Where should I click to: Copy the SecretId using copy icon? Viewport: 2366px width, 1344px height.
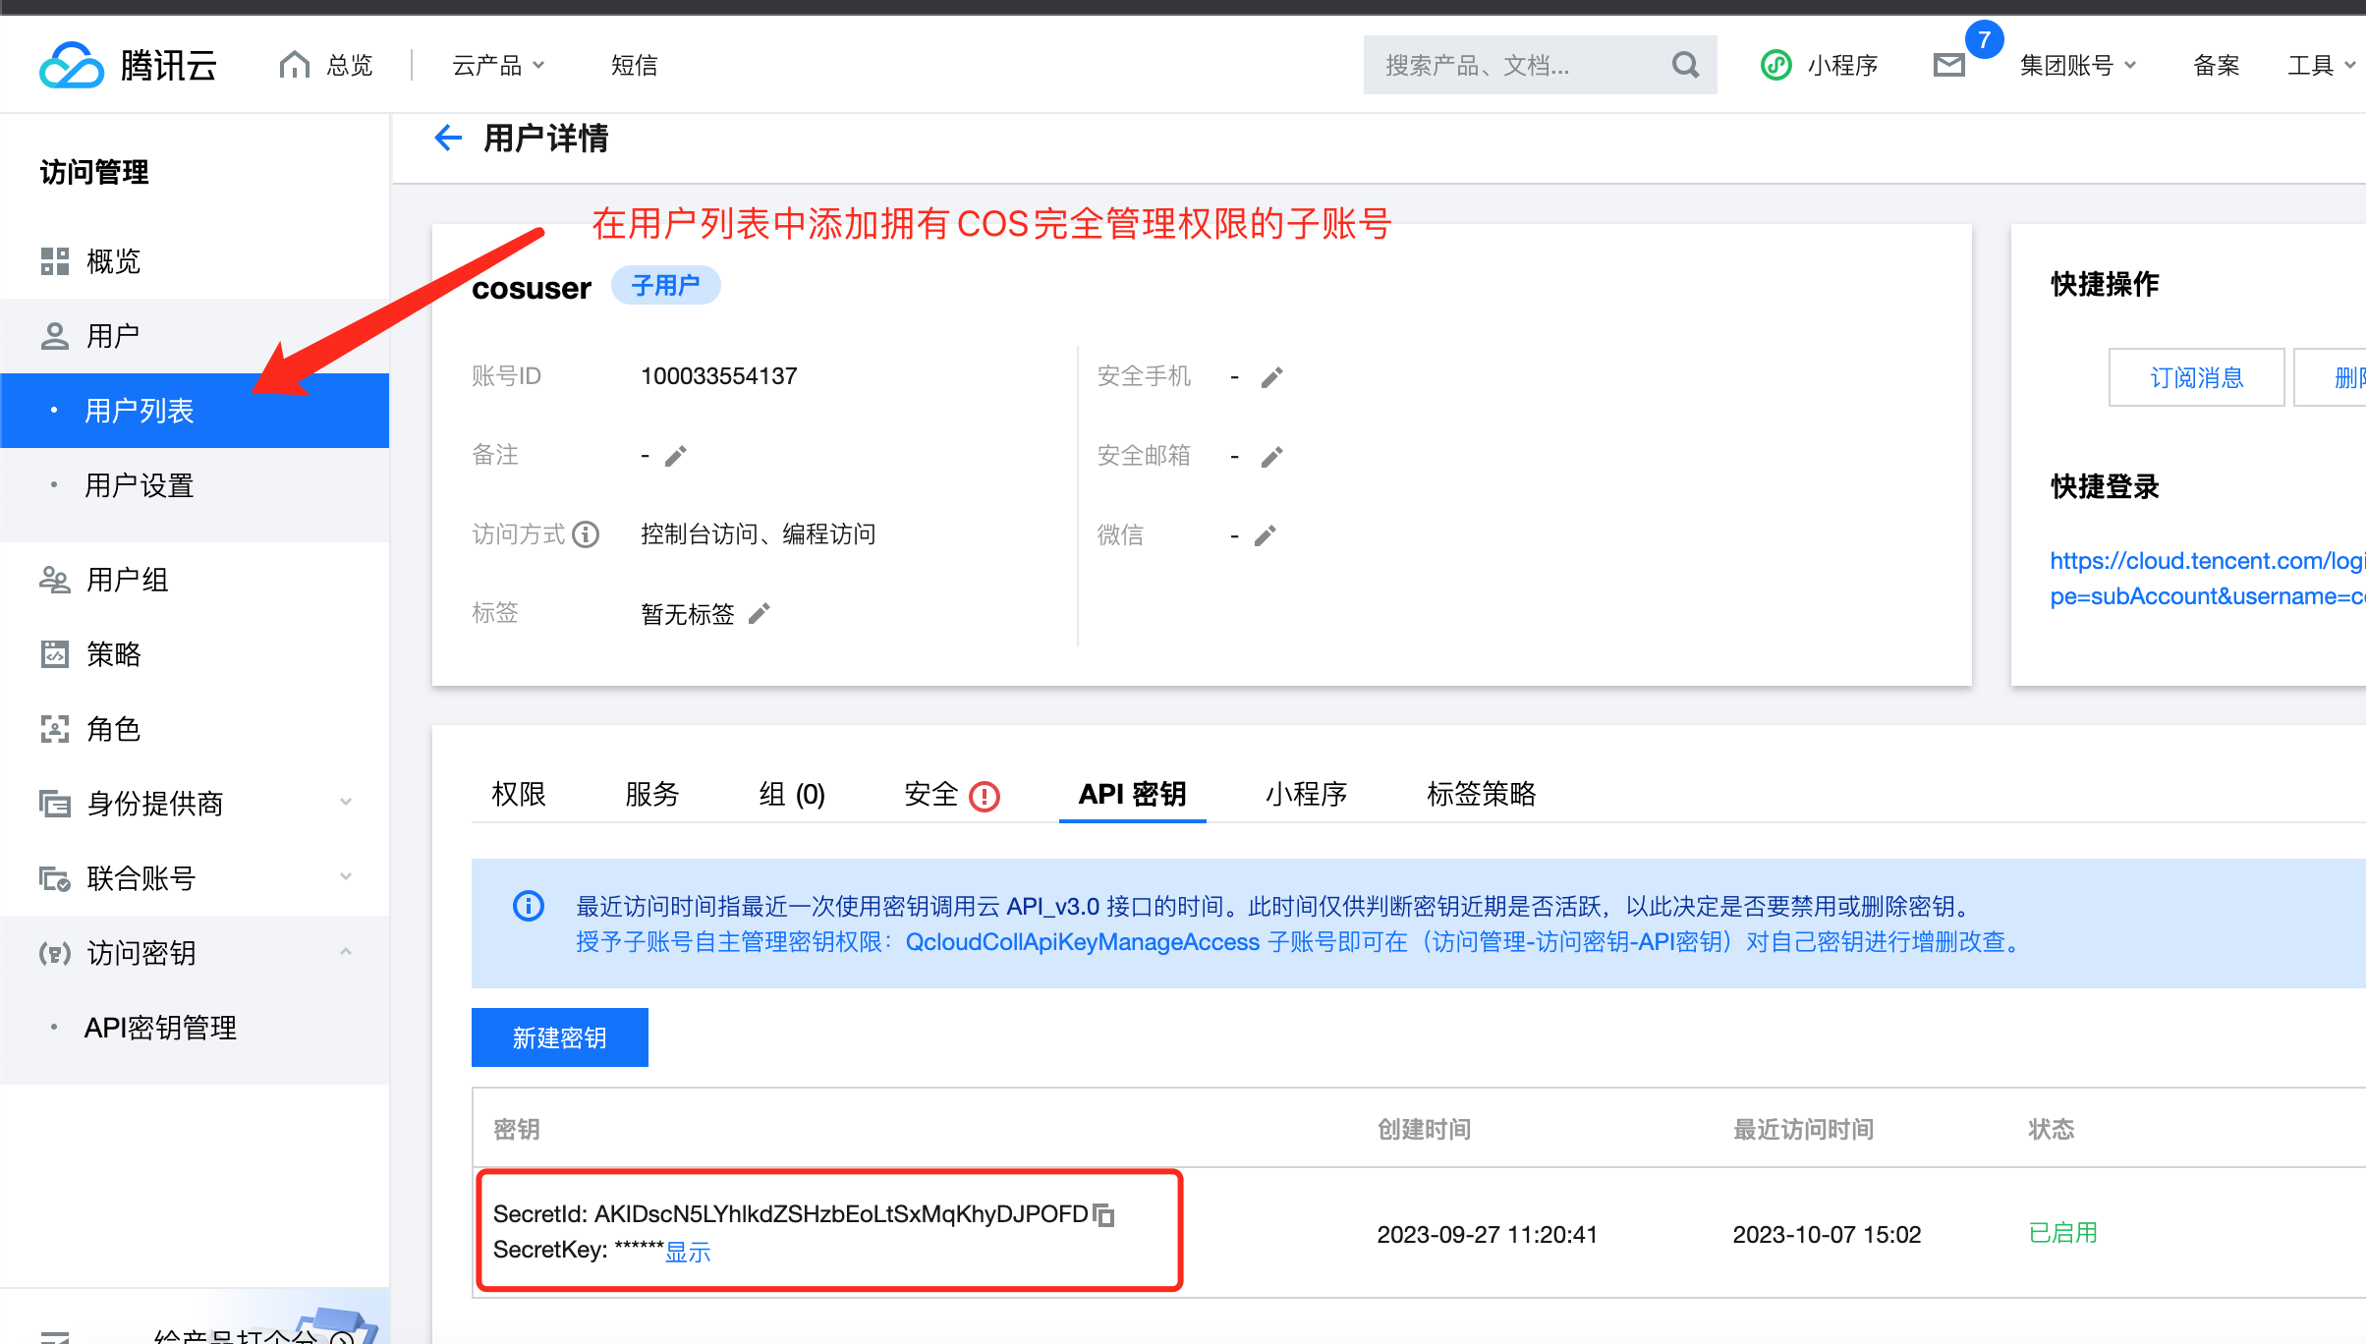1104,1215
